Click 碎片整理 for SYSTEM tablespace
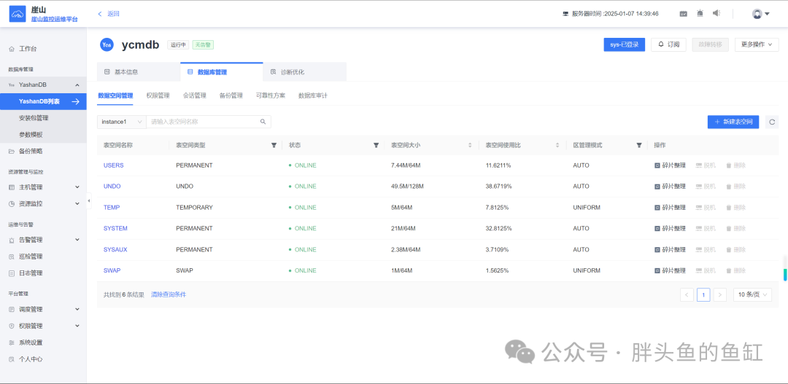This screenshot has height=384, width=788. tap(670, 228)
